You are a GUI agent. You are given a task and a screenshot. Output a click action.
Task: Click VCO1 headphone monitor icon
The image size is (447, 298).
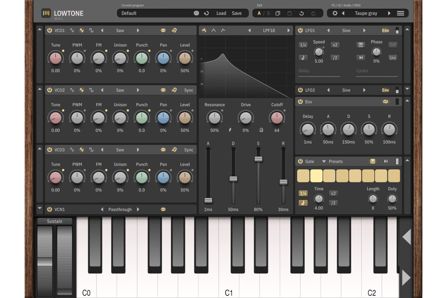tap(174, 31)
